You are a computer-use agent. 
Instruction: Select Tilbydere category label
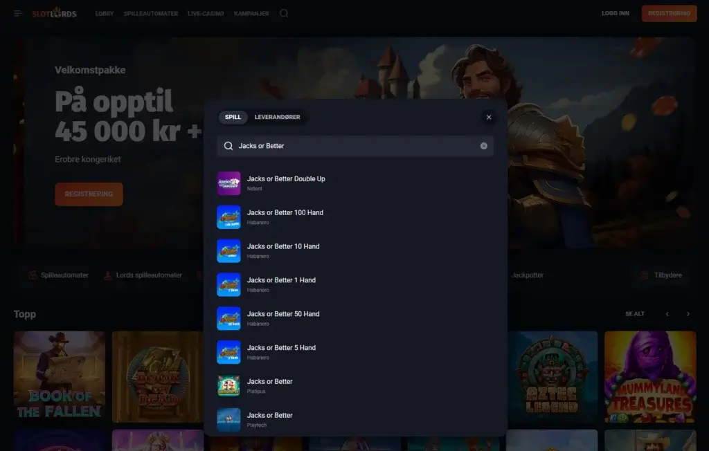click(x=668, y=275)
